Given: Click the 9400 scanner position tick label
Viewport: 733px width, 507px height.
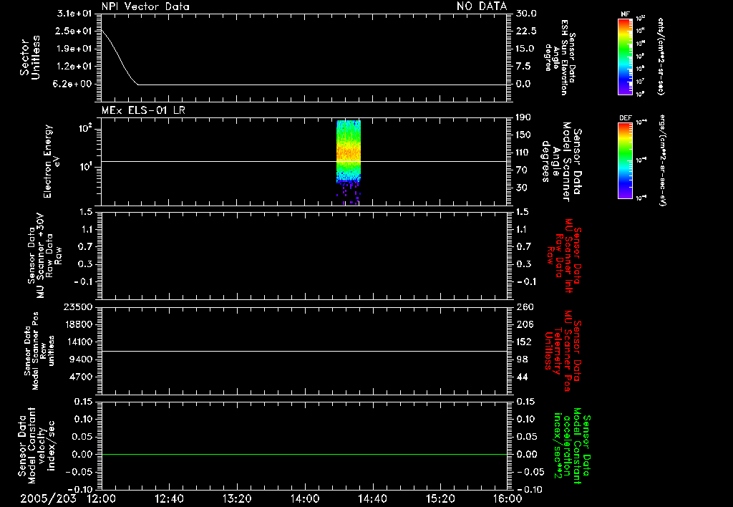Looking at the screenshot, I should pos(81,359).
